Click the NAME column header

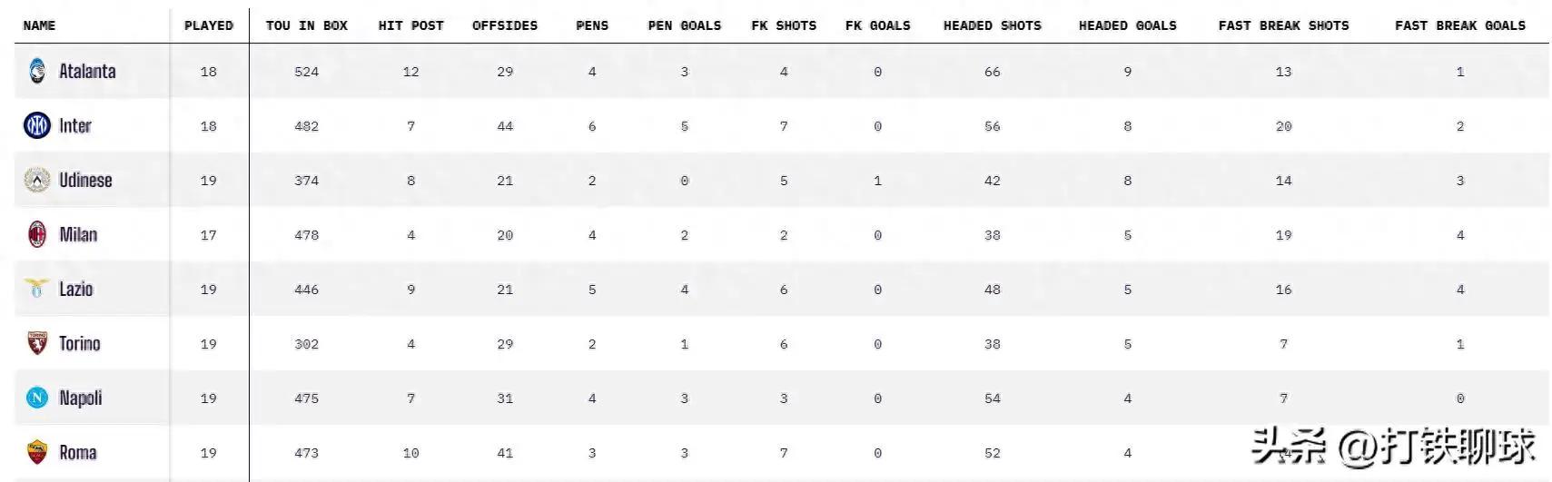pyautogui.click(x=39, y=25)
